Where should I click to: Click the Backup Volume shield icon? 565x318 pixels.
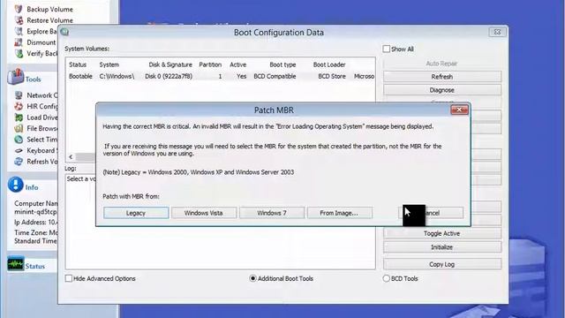coord(19,9)
